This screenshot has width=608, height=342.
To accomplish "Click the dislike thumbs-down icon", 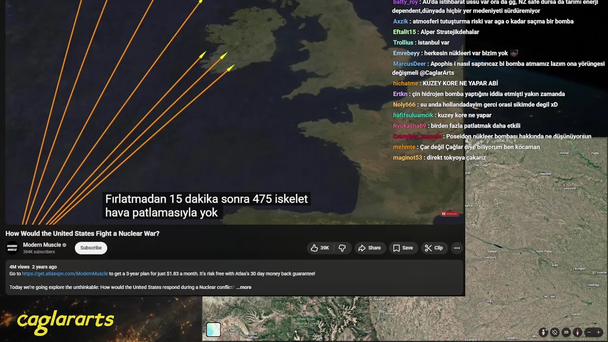I will (x=342, y=248).
